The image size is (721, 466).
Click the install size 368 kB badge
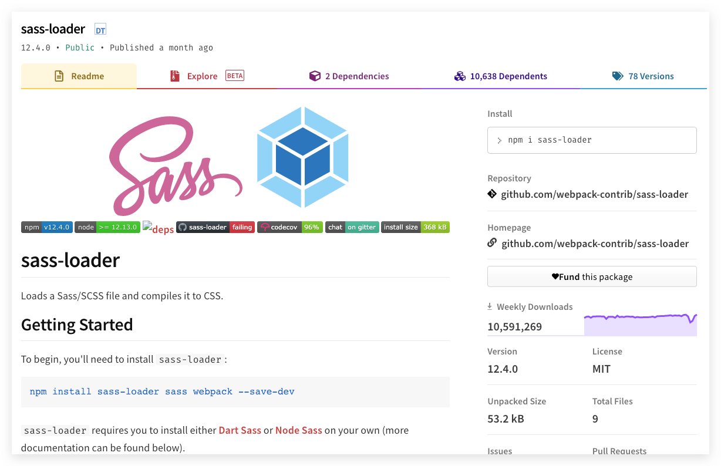pyautogui.click(x=415, y=227)
